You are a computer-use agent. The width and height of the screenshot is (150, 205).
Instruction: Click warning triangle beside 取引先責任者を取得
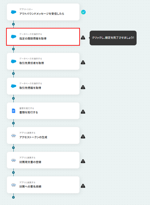83,63
